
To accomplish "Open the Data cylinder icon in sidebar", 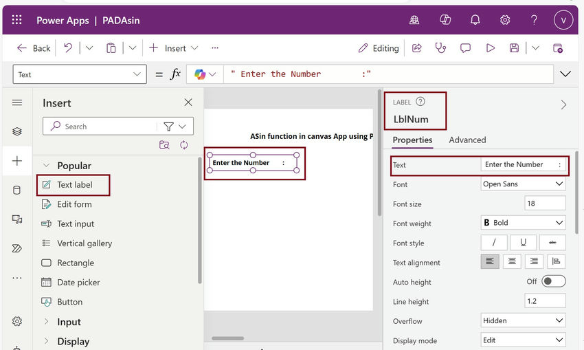I will (17, 190).
